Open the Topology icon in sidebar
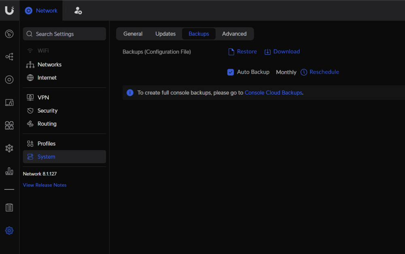 [x=9, y=57]
